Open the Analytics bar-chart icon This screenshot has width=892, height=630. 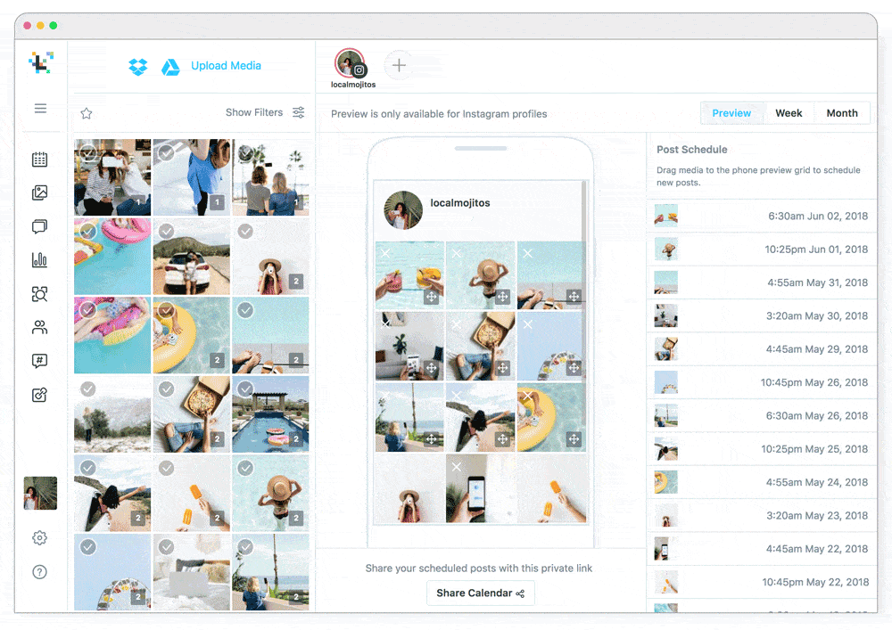click(x=40, y=260)
